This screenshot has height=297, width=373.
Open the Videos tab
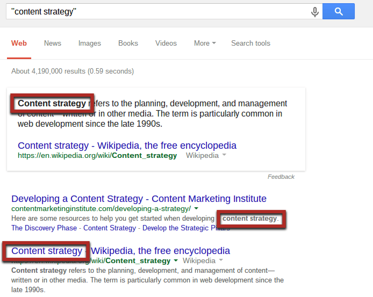(166, 44)
